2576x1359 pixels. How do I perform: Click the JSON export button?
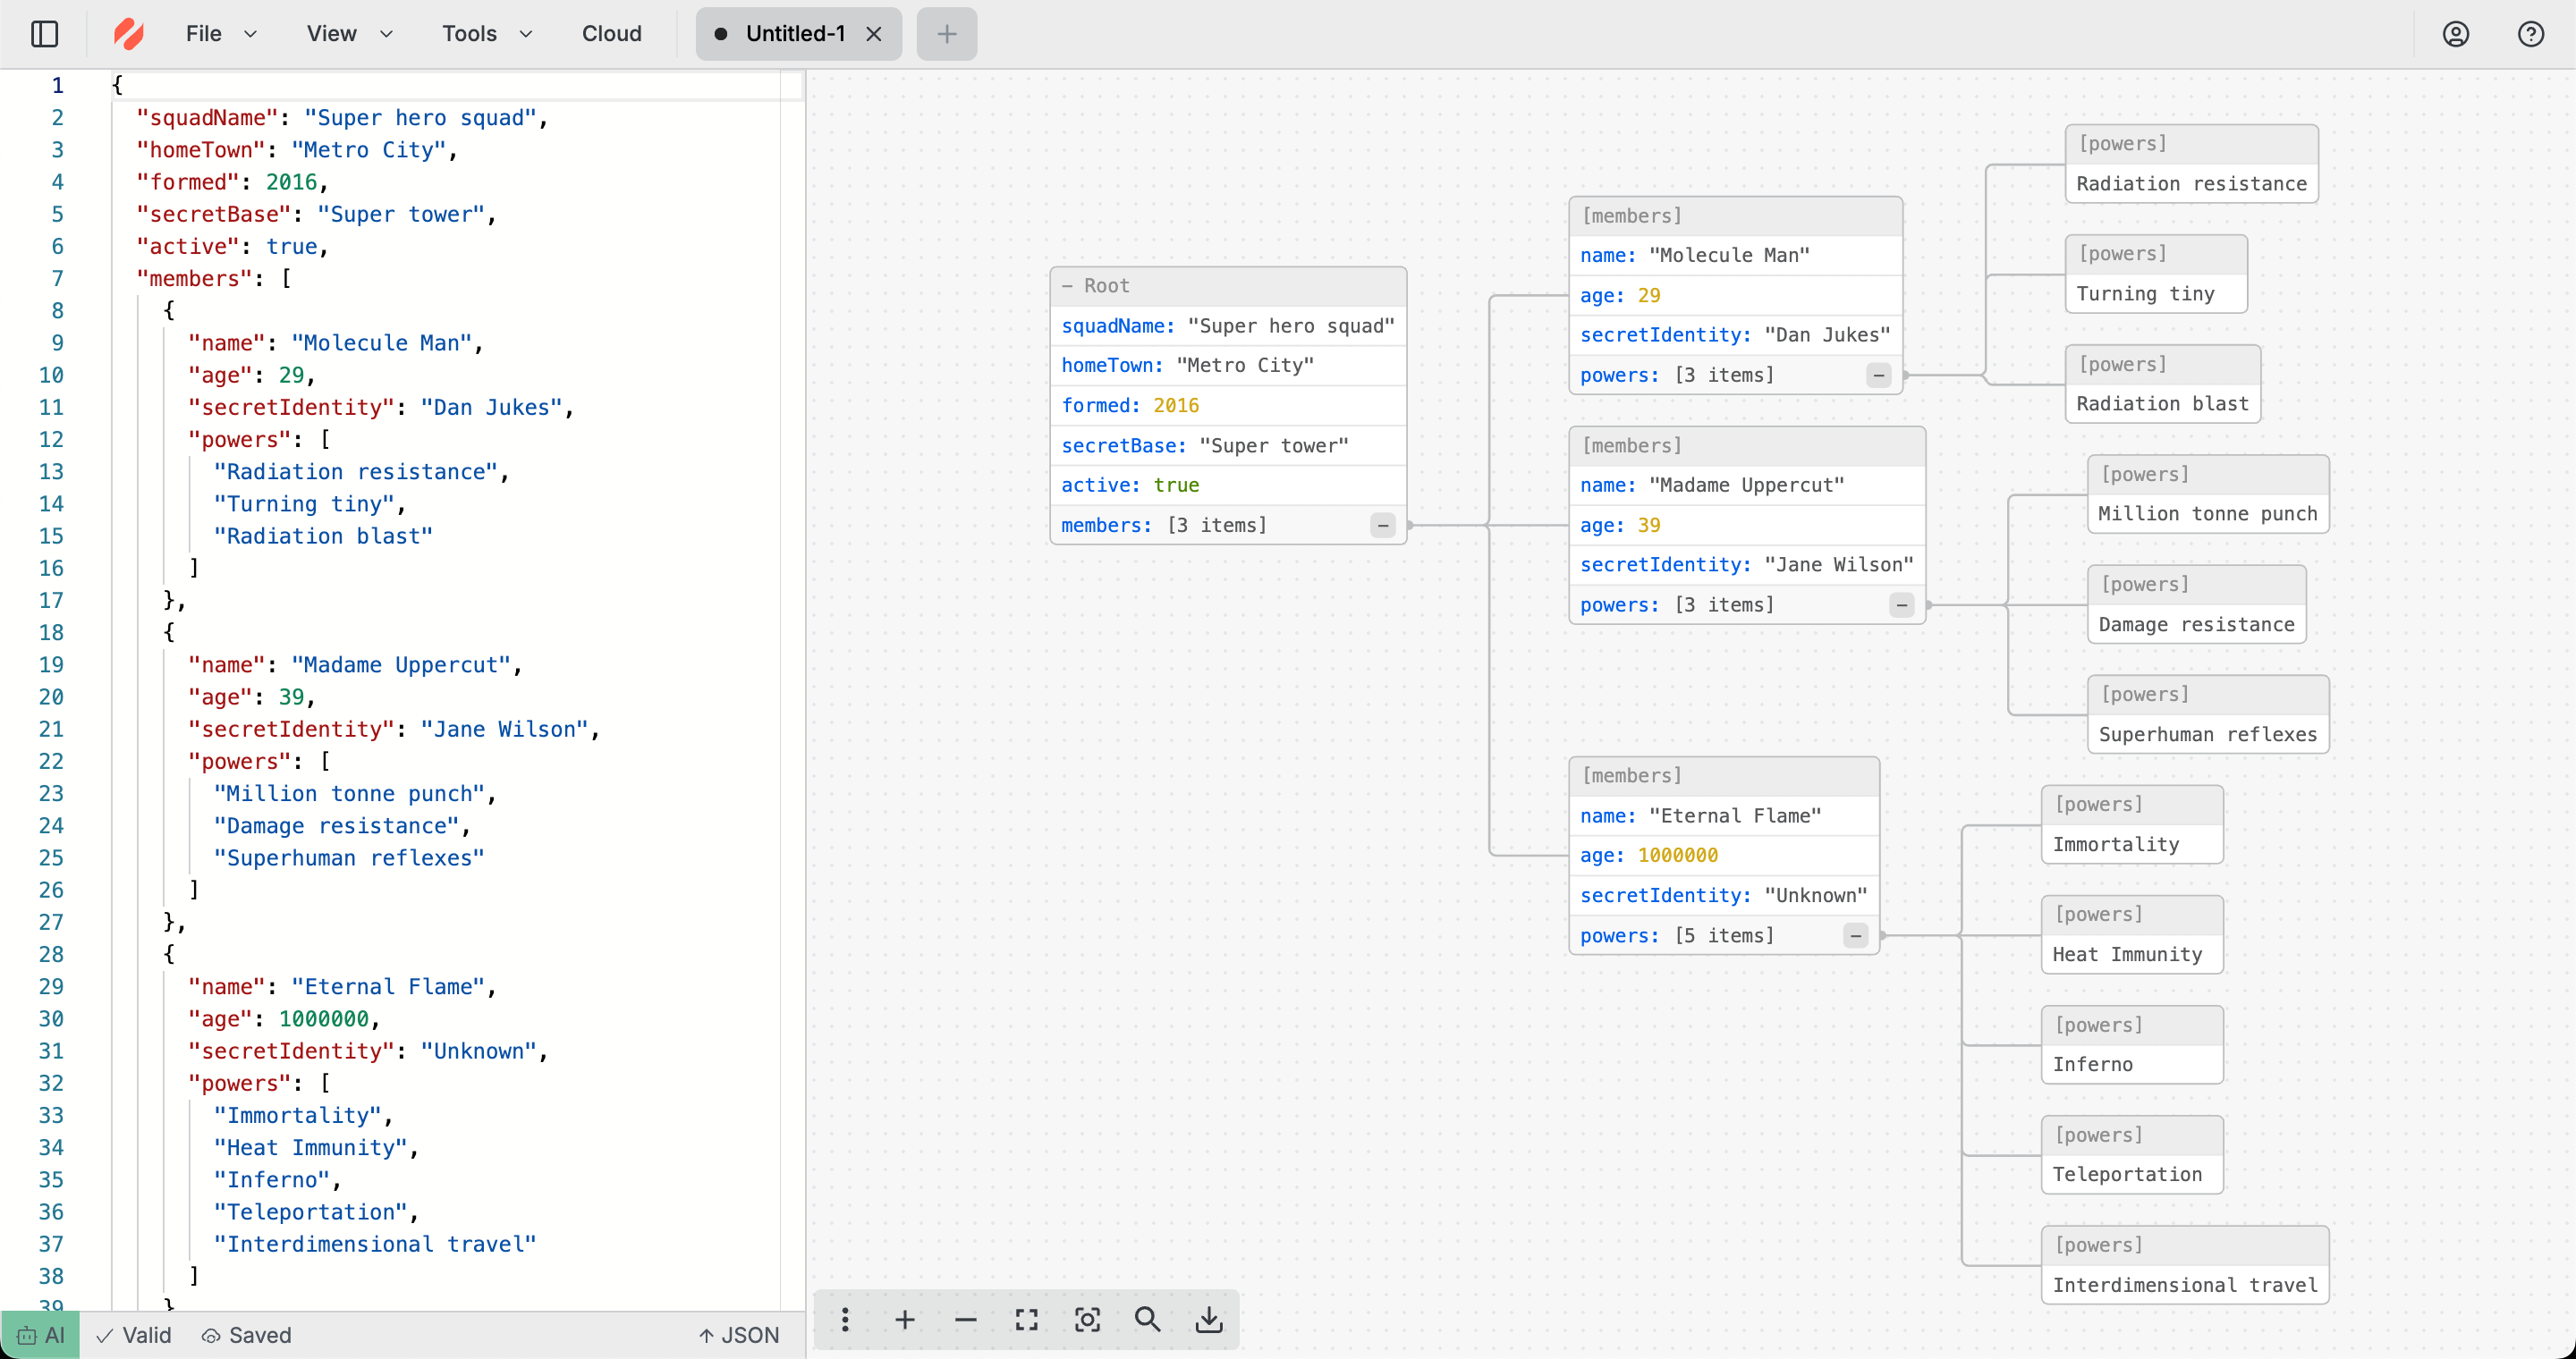(739, 1334)
